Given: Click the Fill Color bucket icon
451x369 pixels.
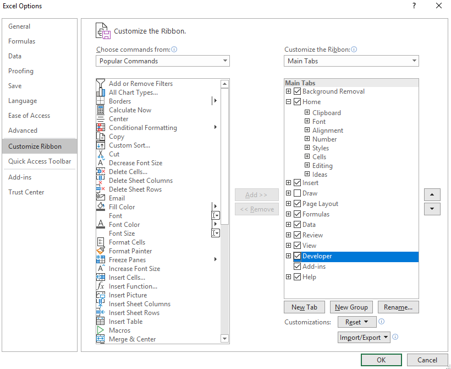Looking at the screenshot, I should click(x=101, y=207).
